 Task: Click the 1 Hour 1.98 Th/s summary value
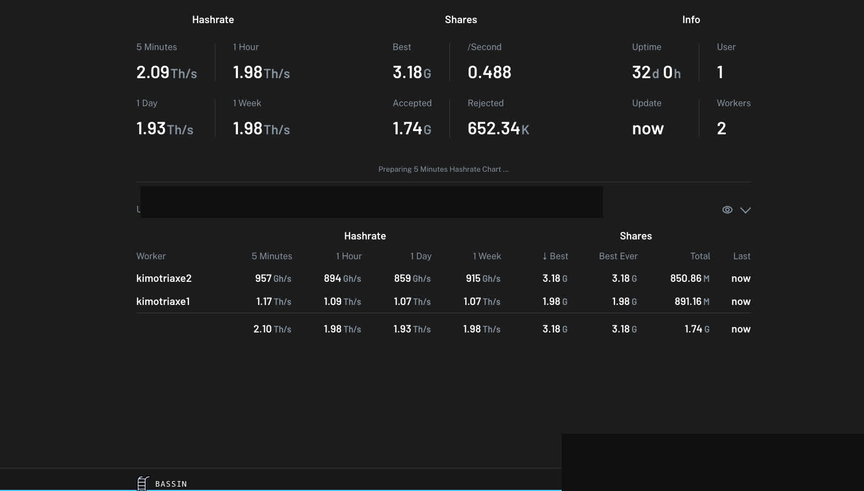click(x=262, y=73)
